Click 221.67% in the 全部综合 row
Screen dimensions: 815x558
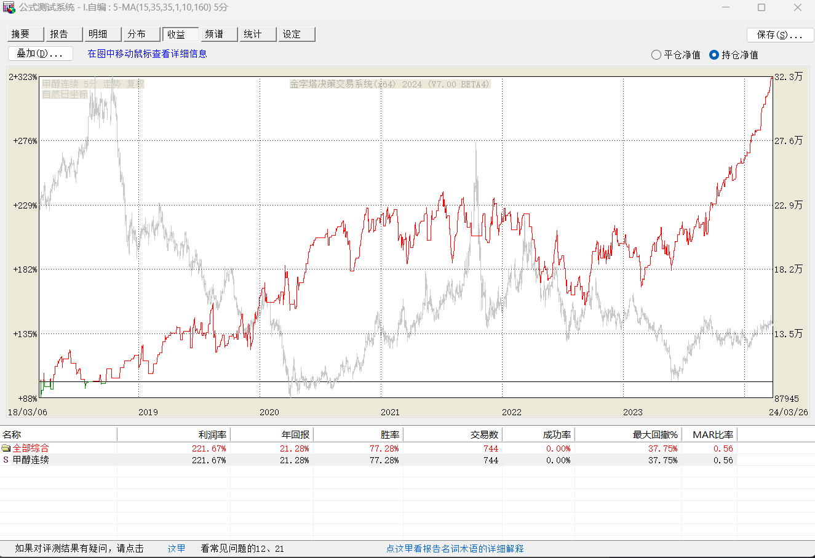pos(209,448)
